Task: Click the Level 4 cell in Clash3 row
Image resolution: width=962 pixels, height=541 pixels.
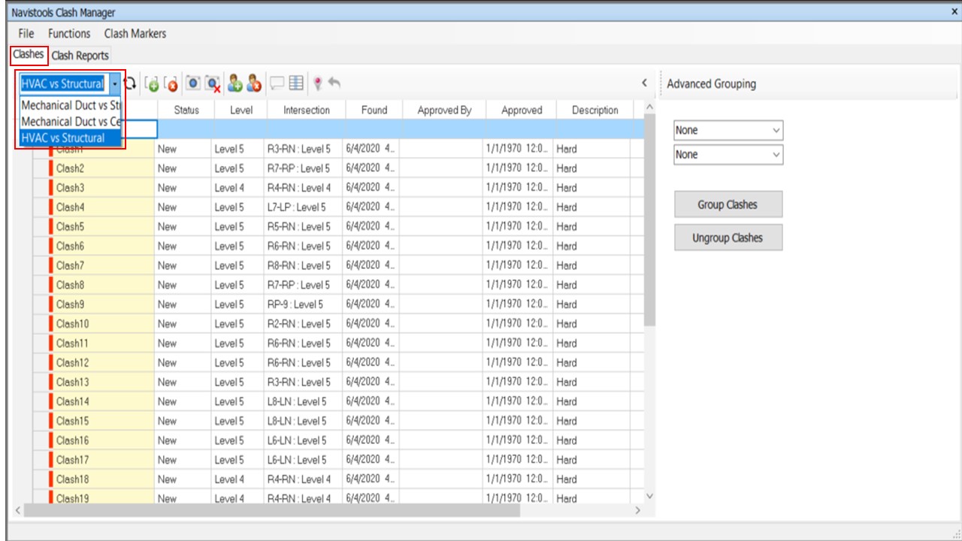Action: tap(239, 188)
